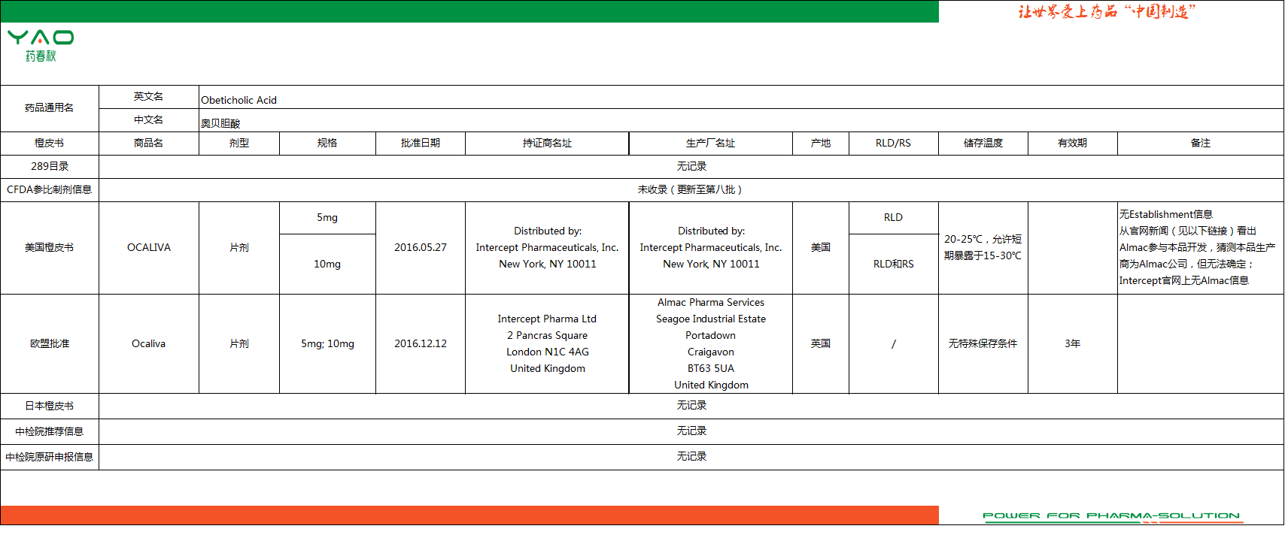Select the CFDA参比制剂信息 row label
The height and width of the screenshot is (541, 1285).
(x=50, y=190)
